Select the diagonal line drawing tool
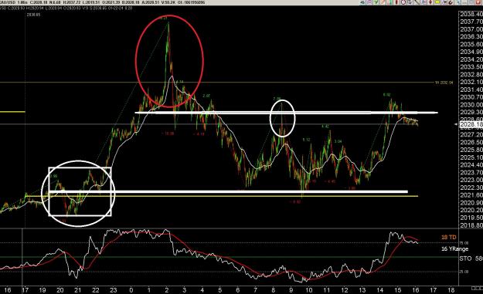 [x=417, y=2]
